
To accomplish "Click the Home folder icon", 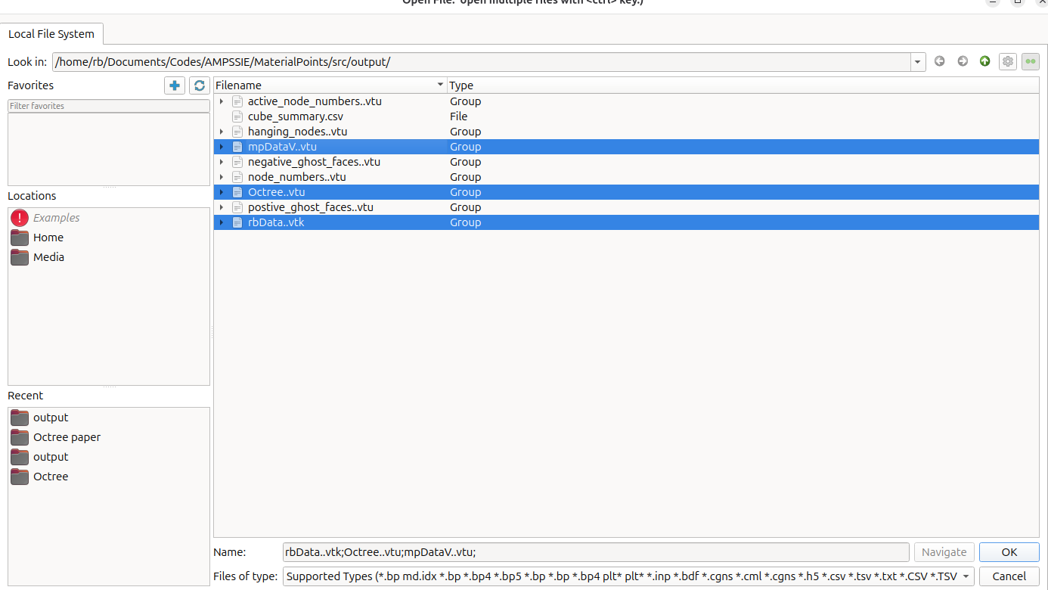I will click(x=20, y=238).
